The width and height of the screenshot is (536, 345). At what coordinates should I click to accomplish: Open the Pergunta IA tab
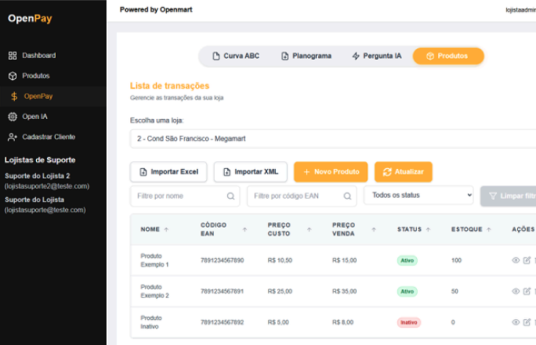[x=377, y=56]
